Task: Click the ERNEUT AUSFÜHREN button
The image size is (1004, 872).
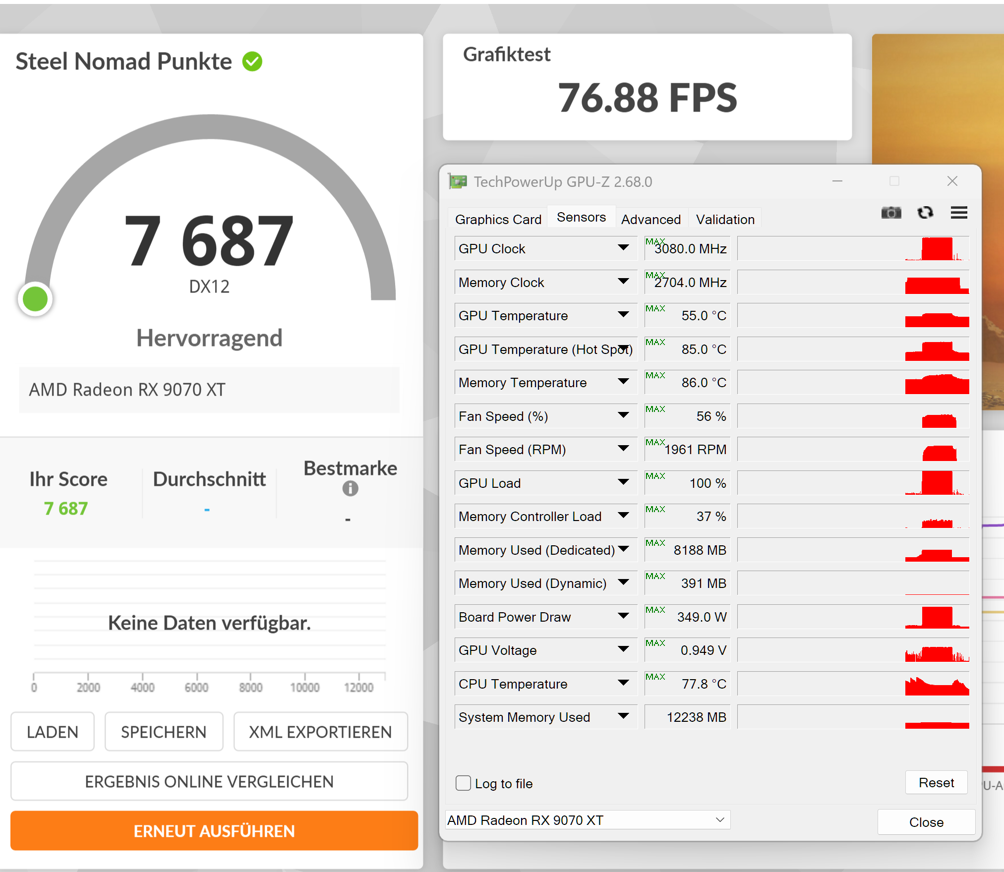Action: (x=214, y=831)
